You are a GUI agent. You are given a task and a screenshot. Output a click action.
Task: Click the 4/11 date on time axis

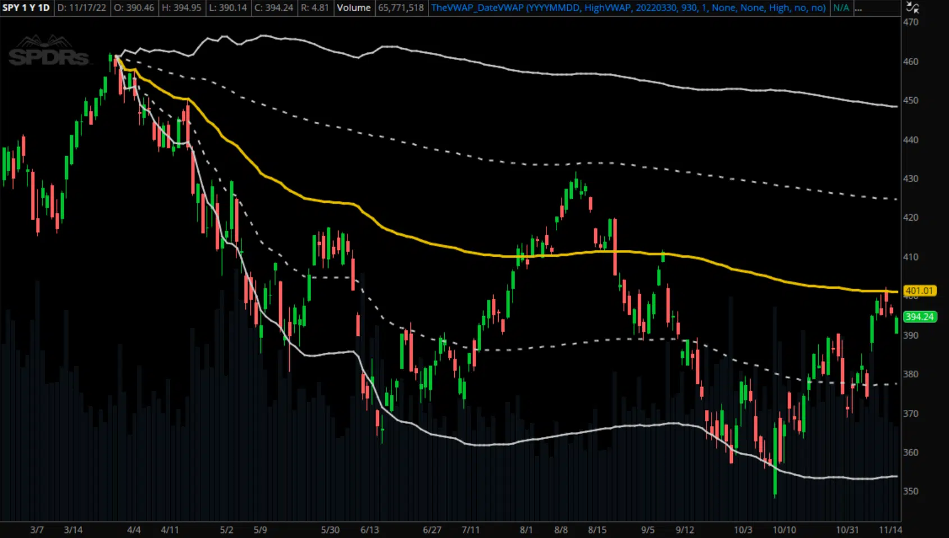tap(170, 530)
